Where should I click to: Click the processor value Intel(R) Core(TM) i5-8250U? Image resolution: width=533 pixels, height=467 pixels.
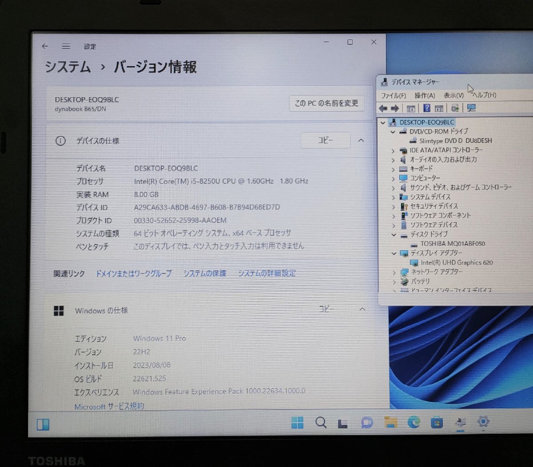(x=221, y=181)
